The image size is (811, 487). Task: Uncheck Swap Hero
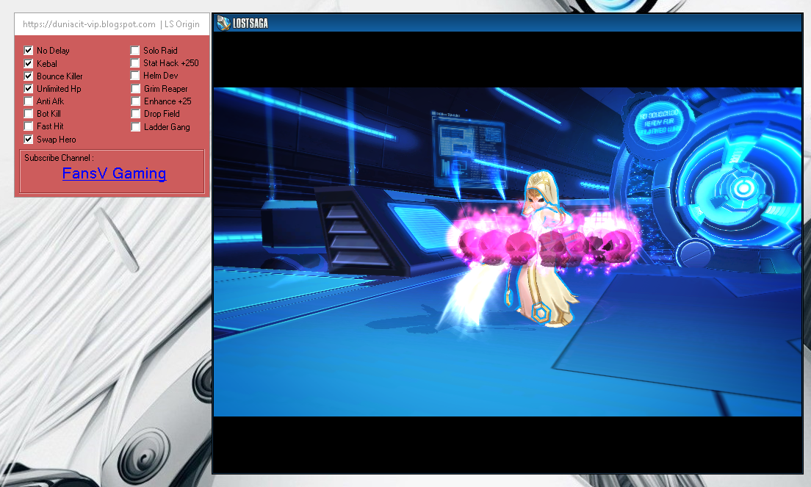[28, 139]
